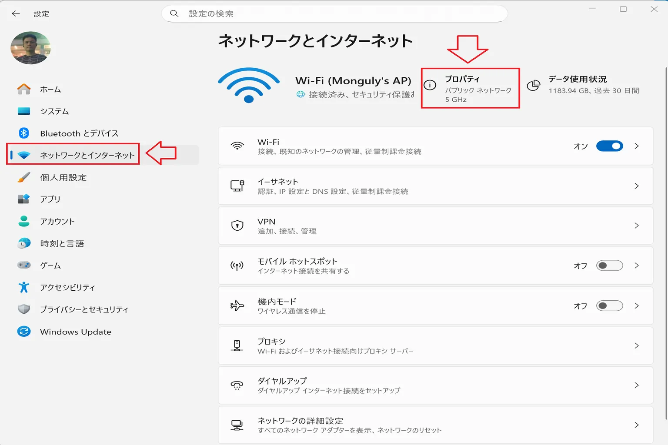Click the Windows Update sync icon
This screenshot has width=668, height=445.
pyautogui.click(x=24, y=332)
